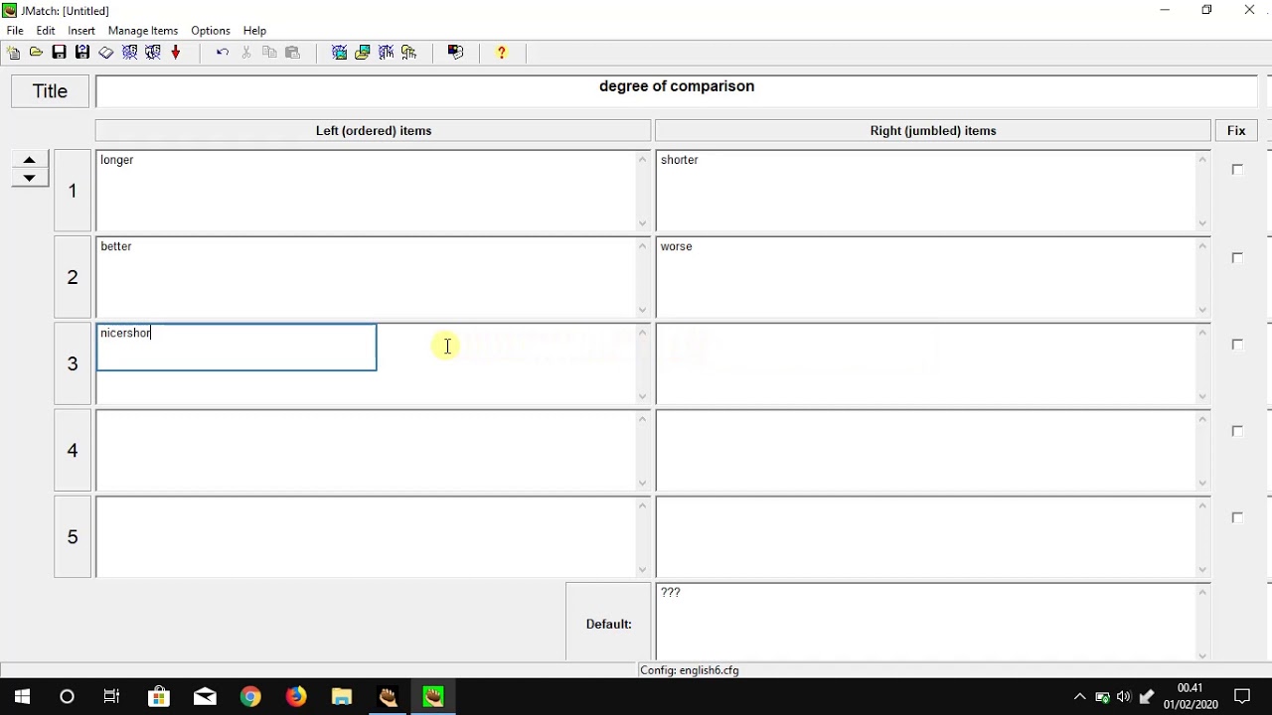Click the eraser-shaped toolbar icon
This screenshot has height=715, width=1272.
[106, 53]
